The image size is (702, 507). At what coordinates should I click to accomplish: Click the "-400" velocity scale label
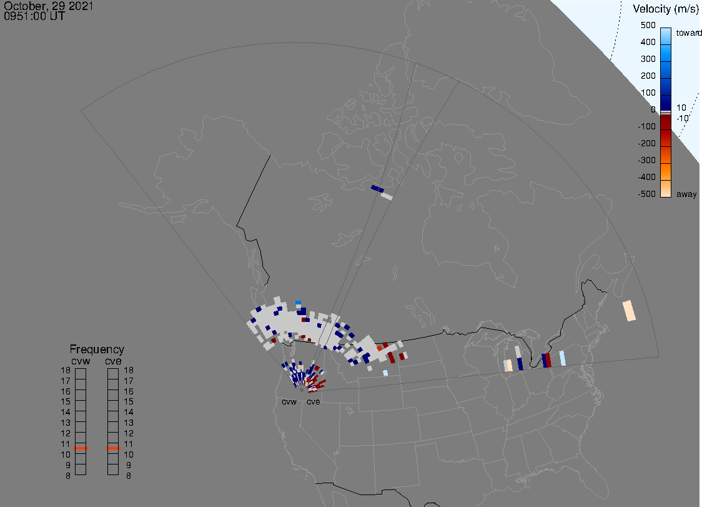(x=646, y=177)
